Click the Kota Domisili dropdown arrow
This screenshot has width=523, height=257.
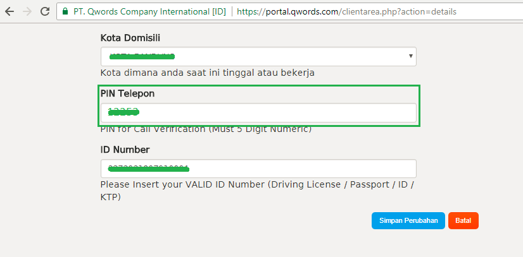click(410, 57)
